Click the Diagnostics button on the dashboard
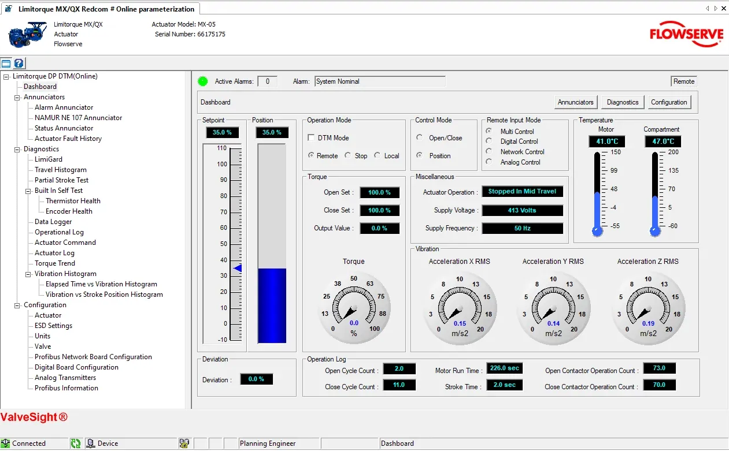 [x=622, y=102]
